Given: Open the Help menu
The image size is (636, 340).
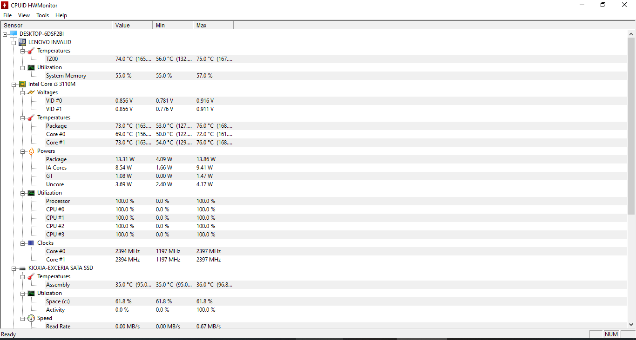Looking at the screenshot, I should (61, 15).
